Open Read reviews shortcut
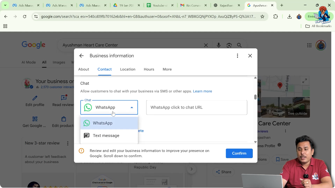Viewport: 335px width, 188px height. click(63, 101)
